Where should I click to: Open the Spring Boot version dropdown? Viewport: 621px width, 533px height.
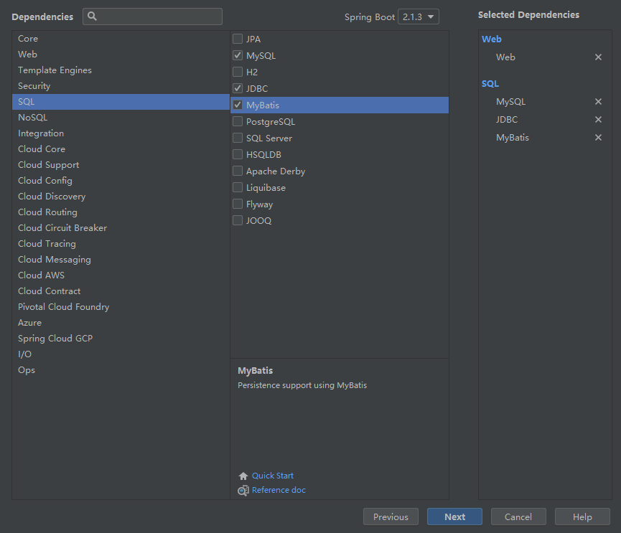(x=418, y=16)
